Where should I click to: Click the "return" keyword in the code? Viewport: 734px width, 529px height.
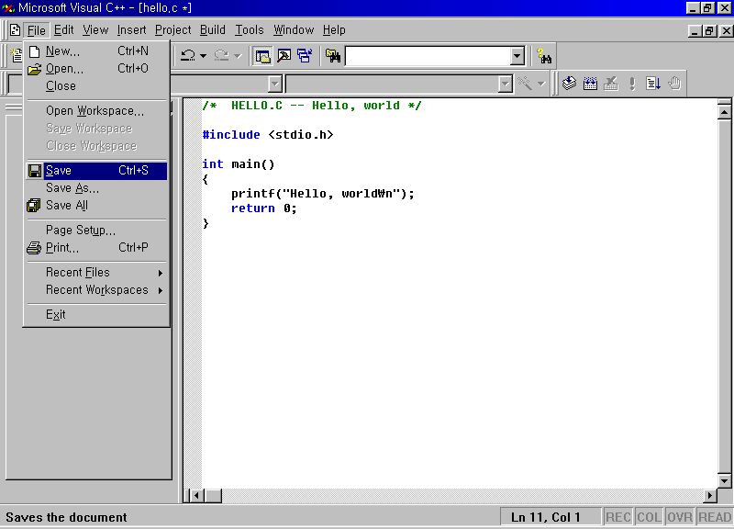coord(253,208)
